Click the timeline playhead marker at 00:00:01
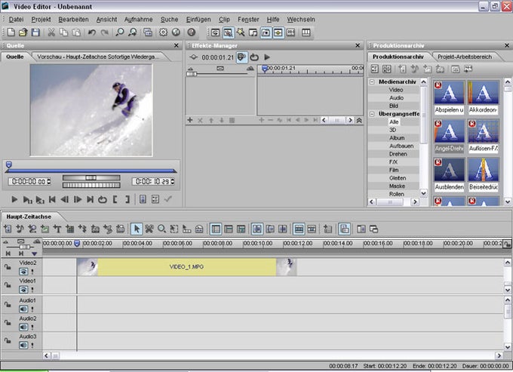The image size is (513, 372). [x=77, y=244]
